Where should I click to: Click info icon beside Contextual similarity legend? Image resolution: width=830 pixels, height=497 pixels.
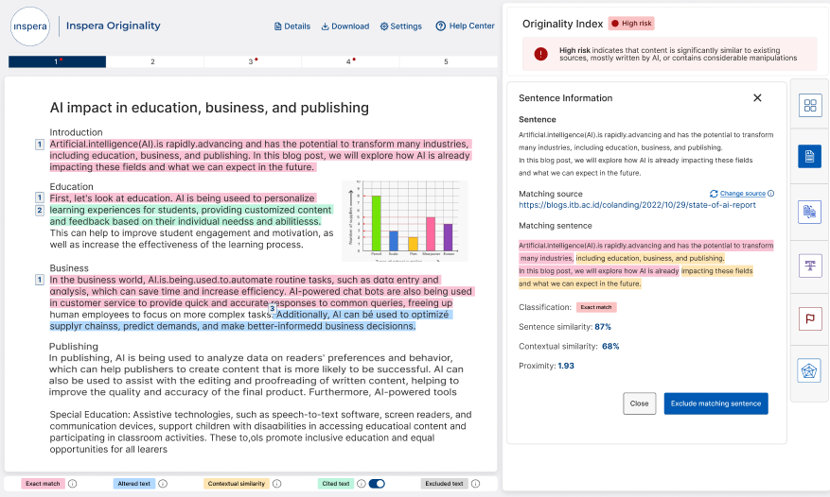coord(277,483)
